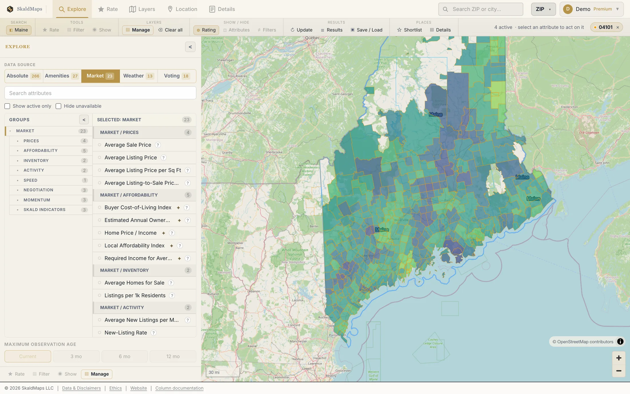Open the Demo Premium account menu
The width and height of the screenshot is (630, 394).
(x=591, y=9)
